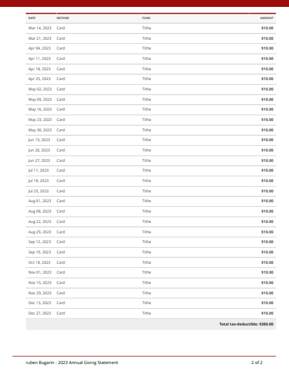
Task: Click the 2 of 2 page indicator
Action: coord(257,362)
